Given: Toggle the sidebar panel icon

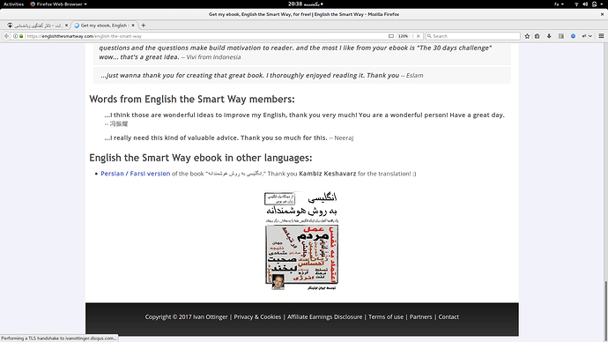Looking at the screenshot, I should [x=561, y=36].
